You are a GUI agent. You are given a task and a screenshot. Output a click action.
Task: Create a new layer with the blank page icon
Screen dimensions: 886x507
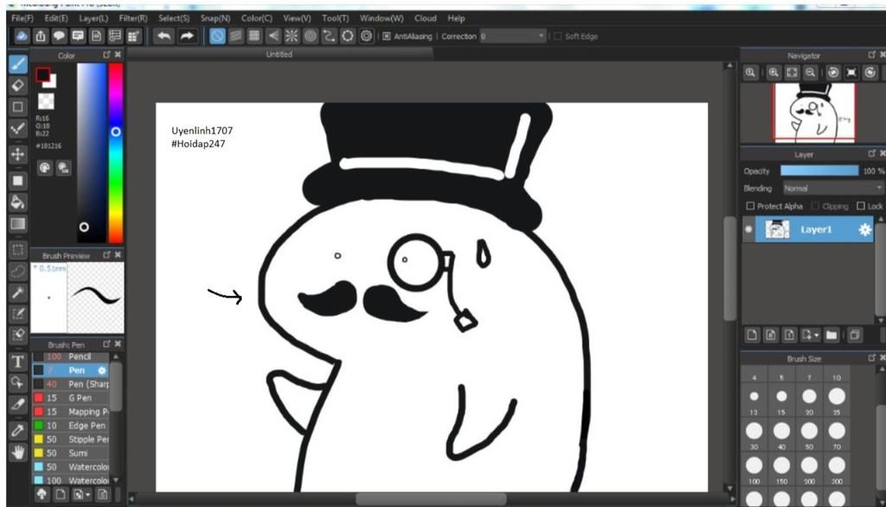tap(752, 335)
